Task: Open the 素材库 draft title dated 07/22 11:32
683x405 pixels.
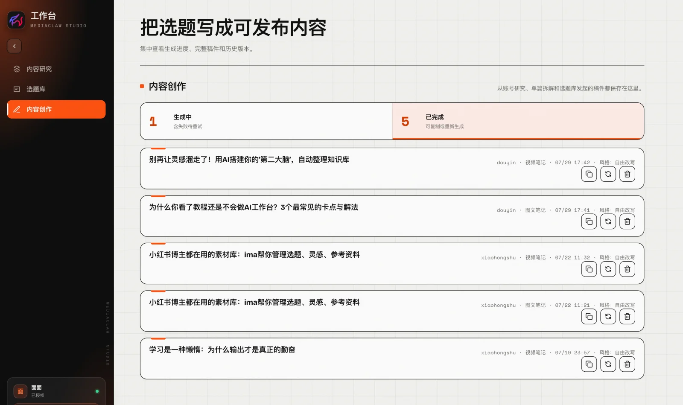Action: [254, 255]
